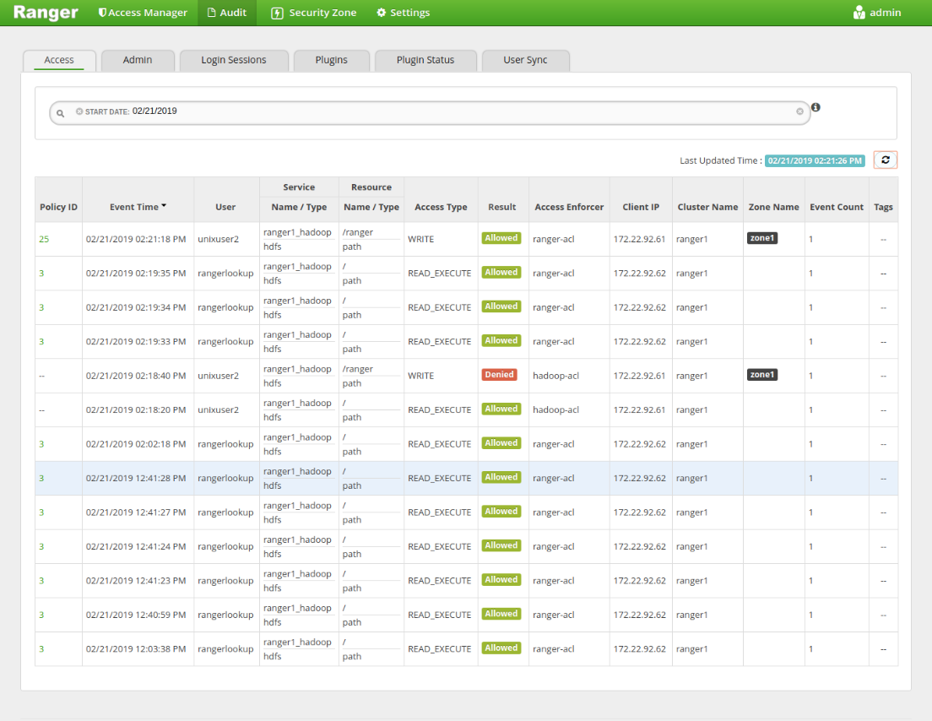The width and height of the screenshot is (932, 721).
Task: Open the admin user dropdown
Action: click(877, 13)
